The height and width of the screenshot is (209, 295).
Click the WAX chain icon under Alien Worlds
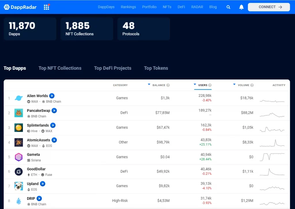(29, 101)
